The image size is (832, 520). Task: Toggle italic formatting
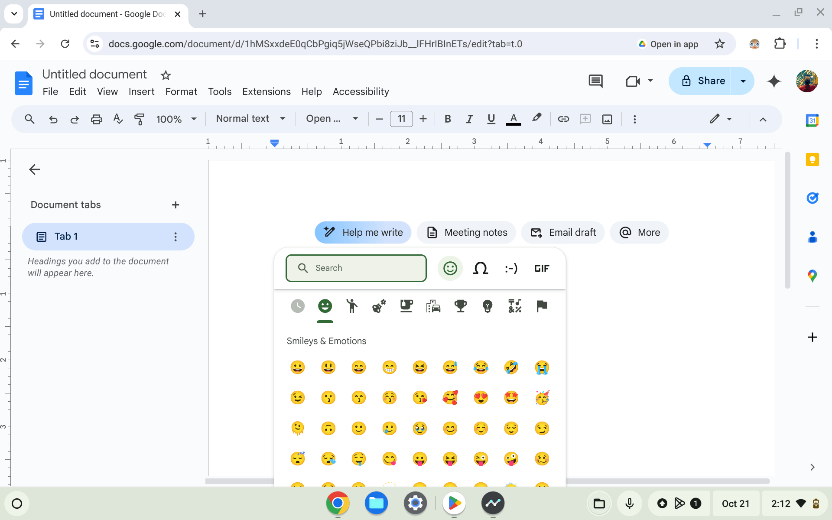tap(469, 119)
